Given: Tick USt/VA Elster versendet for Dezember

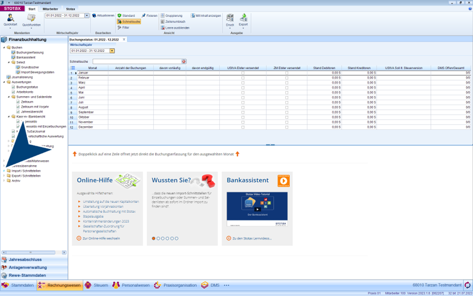Looking at the screenshot, I should point(243,127).
